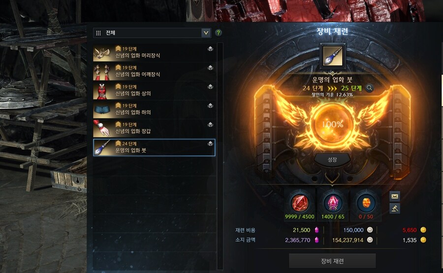Select 신념의 업화 장갑 list entry

pos(154,128)
